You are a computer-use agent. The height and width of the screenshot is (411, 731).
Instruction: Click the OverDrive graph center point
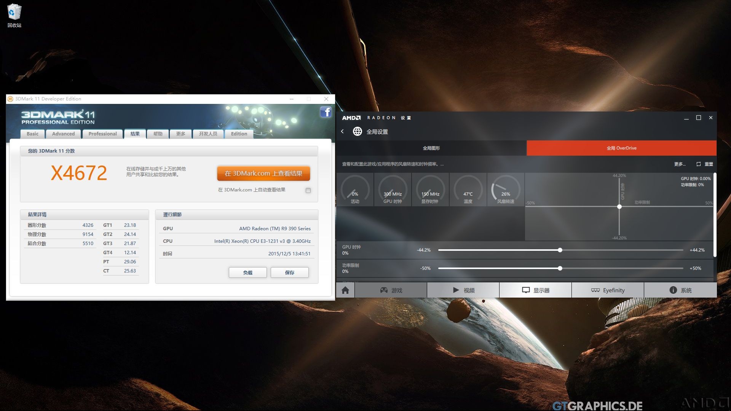pyautogui.click(x=619, y=207)
